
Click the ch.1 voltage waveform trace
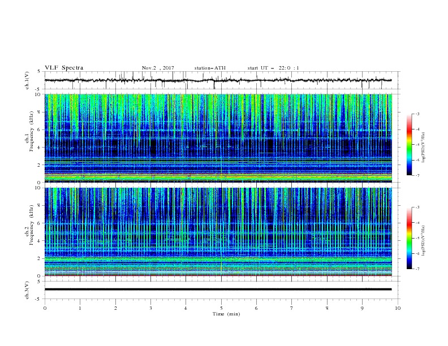tap(218, 80)
